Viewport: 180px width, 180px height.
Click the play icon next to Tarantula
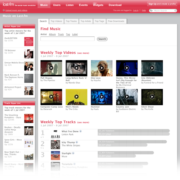click(75, 164)
